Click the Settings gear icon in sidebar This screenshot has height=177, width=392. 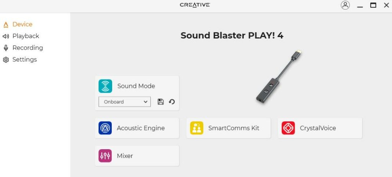(x=6, y=60)
